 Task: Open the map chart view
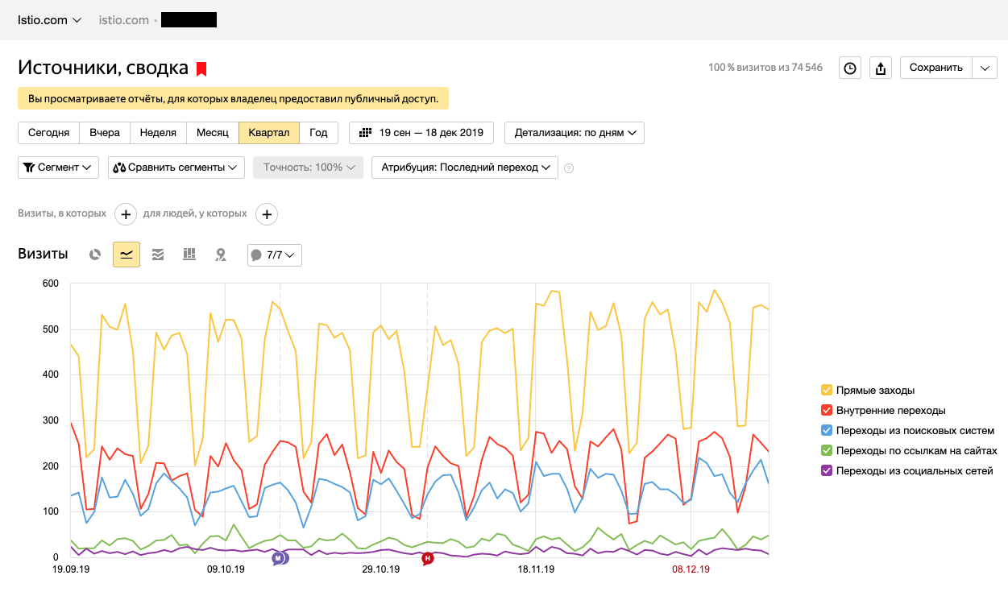pyautogui.click(x=220, y=255)
